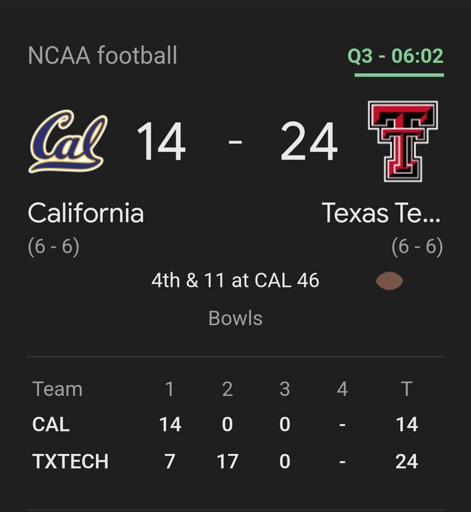Click TXTECH's second quarter score of 17
The height and width of the screenshot is (512, 471).
pyautogui.click(x=227, y=461)
